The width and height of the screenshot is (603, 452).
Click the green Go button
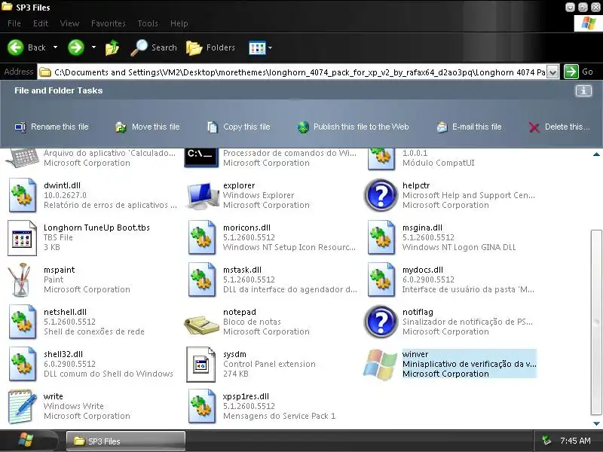click(571, 72)
